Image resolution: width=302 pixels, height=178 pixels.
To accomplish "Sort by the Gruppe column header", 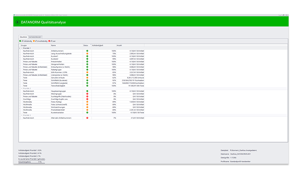I will [x=35, y=46].
